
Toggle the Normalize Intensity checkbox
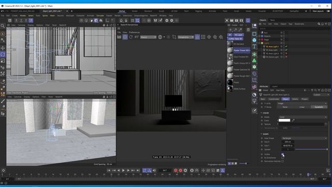(282, 161)
